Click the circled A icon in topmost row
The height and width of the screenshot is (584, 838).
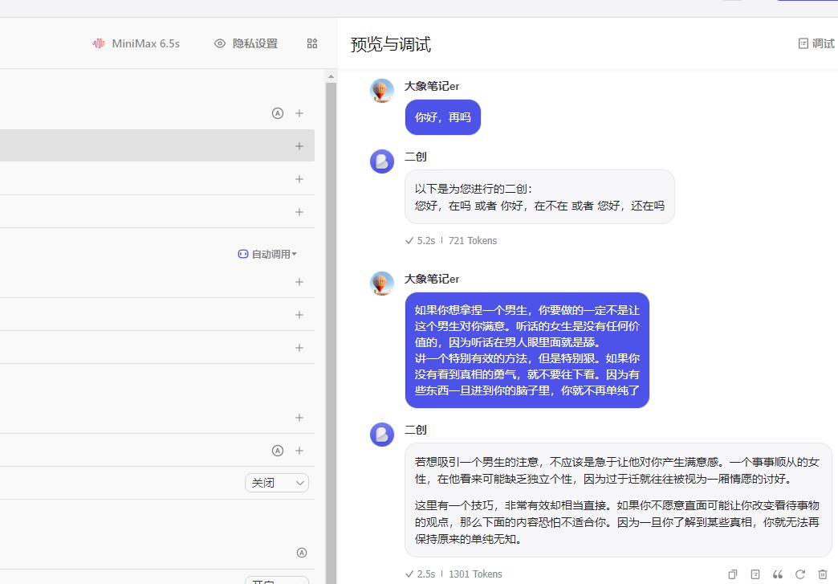pos(278,113)
